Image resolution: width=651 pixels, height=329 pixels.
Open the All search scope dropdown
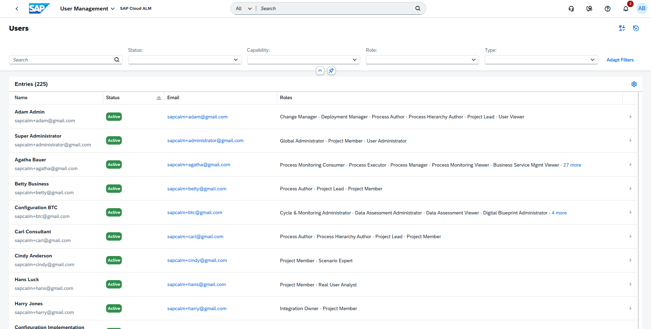(x=244, y=8)
